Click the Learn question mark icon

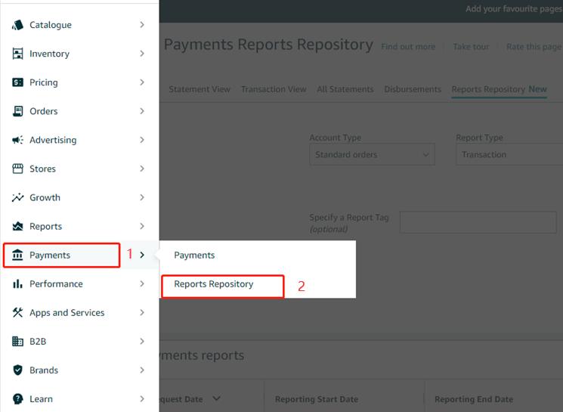(17, 398)
